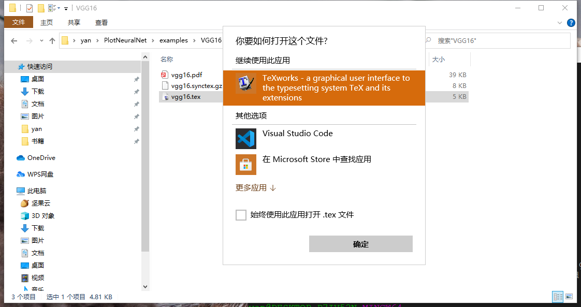Open the Explorer help icon

pyautogui.click(x=571, y=23)
